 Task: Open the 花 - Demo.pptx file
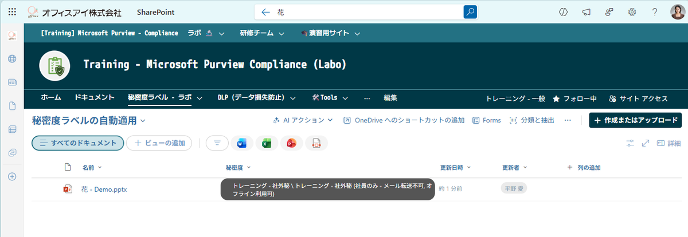click(104, 189)
